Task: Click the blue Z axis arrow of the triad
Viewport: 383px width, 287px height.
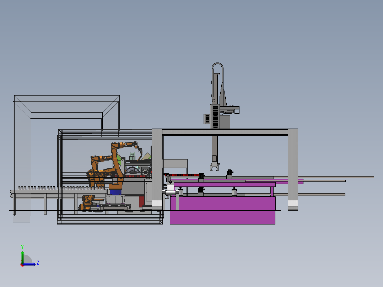Action: [29, 264]
